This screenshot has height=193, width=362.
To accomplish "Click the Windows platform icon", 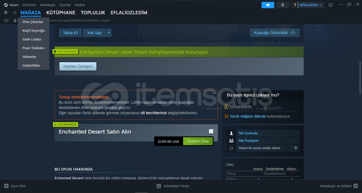I will 211,131.
